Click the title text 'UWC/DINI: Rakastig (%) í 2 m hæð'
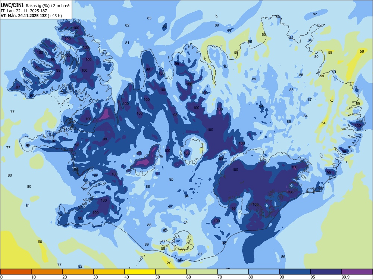The width and height of the screenshot is (373, 280). 35,6
